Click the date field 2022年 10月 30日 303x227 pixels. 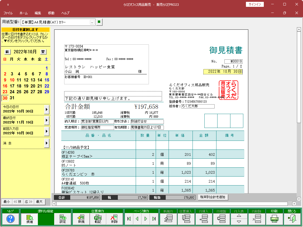click(223, 71)
